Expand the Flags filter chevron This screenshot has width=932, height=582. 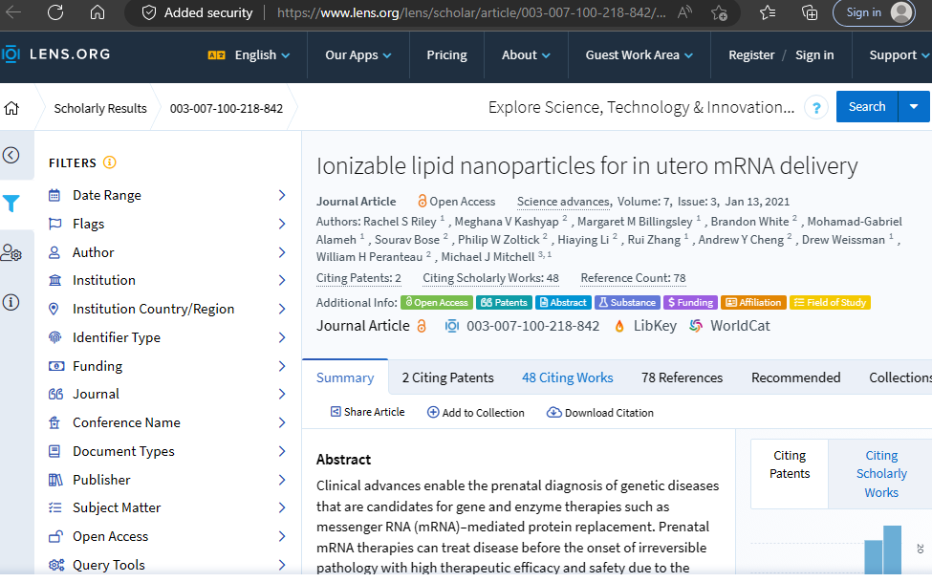282,224
